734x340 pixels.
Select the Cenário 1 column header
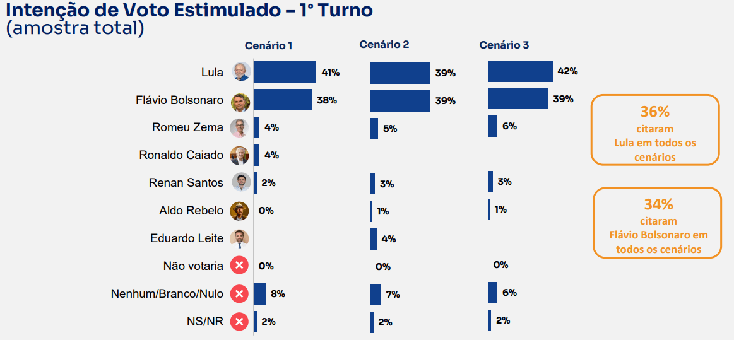[268, 46]
